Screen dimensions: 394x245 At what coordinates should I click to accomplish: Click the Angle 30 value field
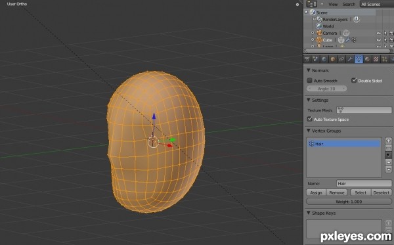pyautogui.click(x=326, y=89)
